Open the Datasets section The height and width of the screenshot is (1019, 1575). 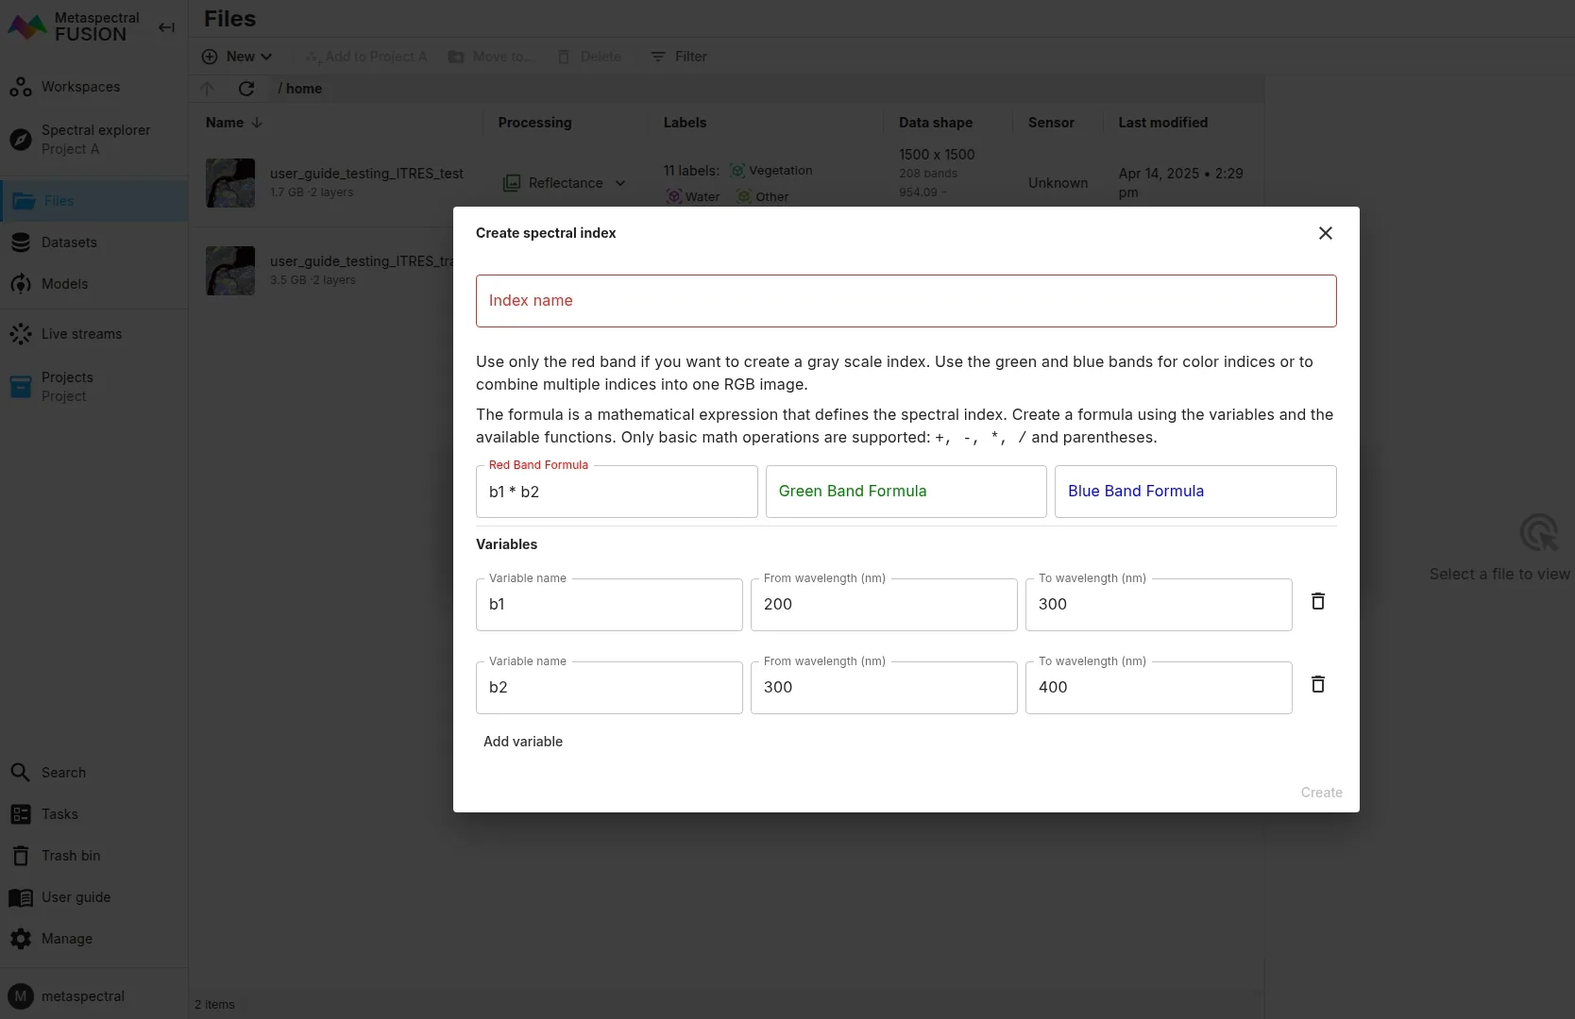69,242
